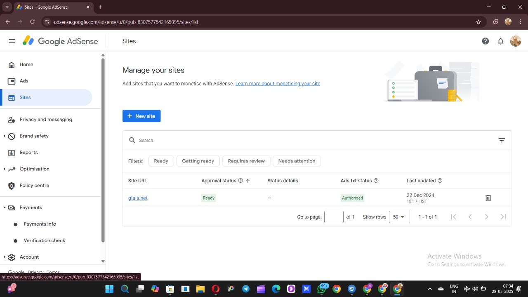Open the Help question mark icon

(486, 41)
